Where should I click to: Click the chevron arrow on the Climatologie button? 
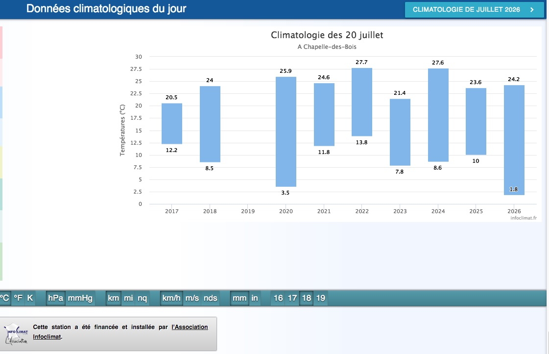[532, 10]
